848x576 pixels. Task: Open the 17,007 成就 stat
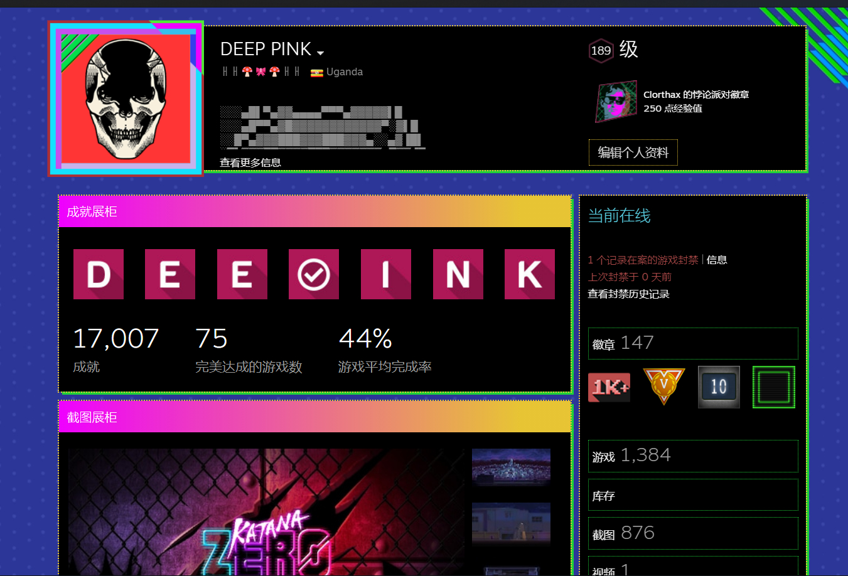(x=116, y=350)
